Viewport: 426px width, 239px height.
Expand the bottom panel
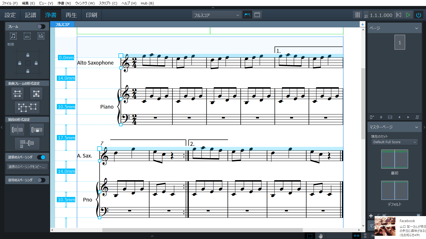point(152,236)
